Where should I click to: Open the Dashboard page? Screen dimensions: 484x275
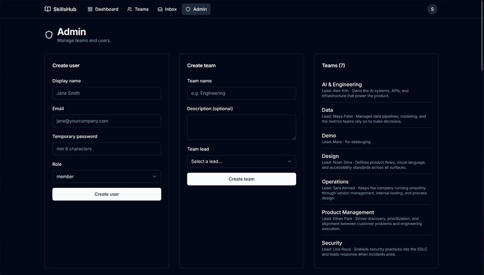(x=103, y=9)
